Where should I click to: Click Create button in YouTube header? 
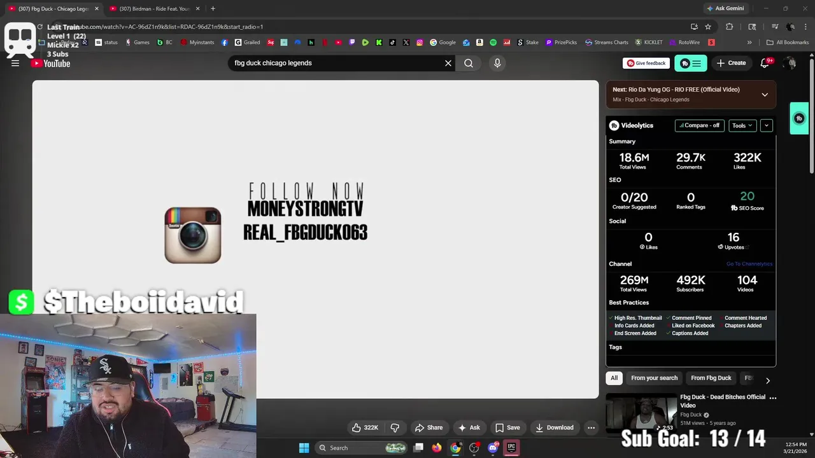coord(731,63)
